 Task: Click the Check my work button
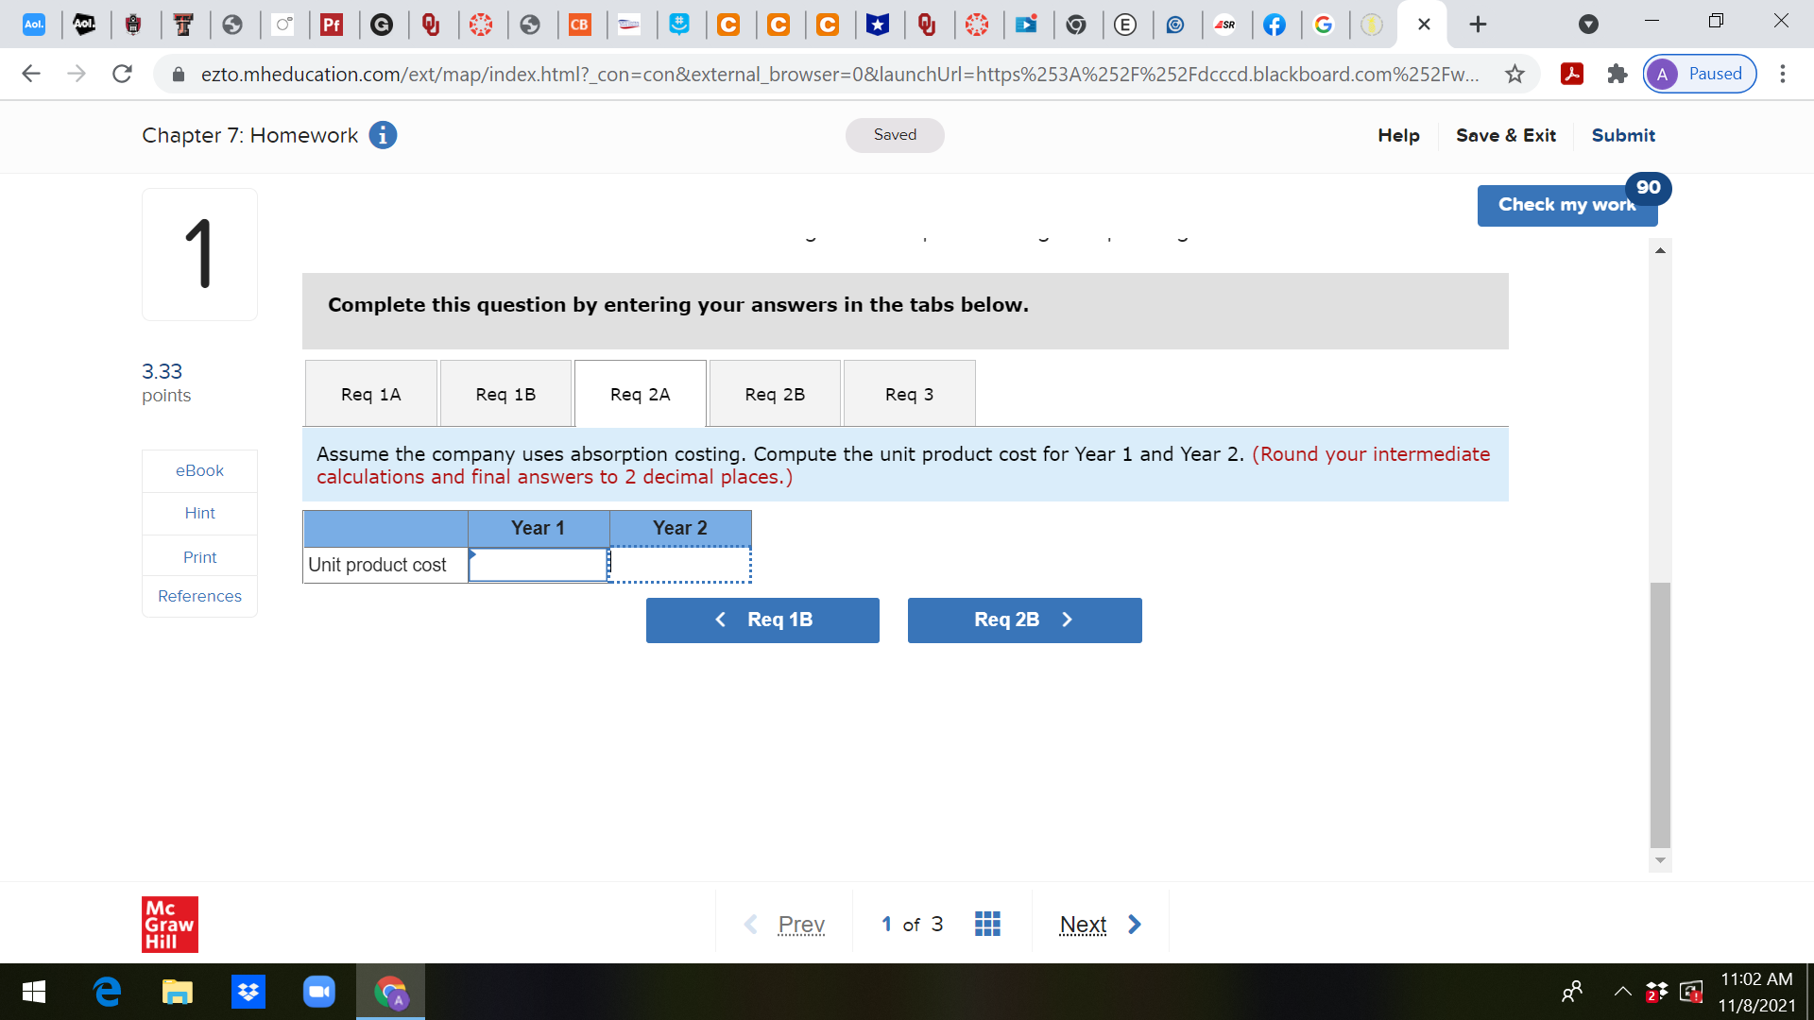point(1566,205)
